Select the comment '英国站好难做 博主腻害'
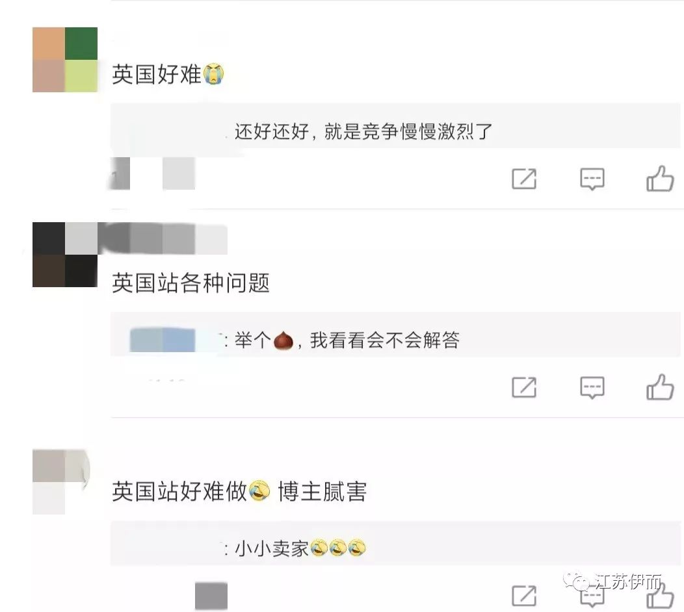This screenshot has width=684, height=612. [x=239, y=491]
